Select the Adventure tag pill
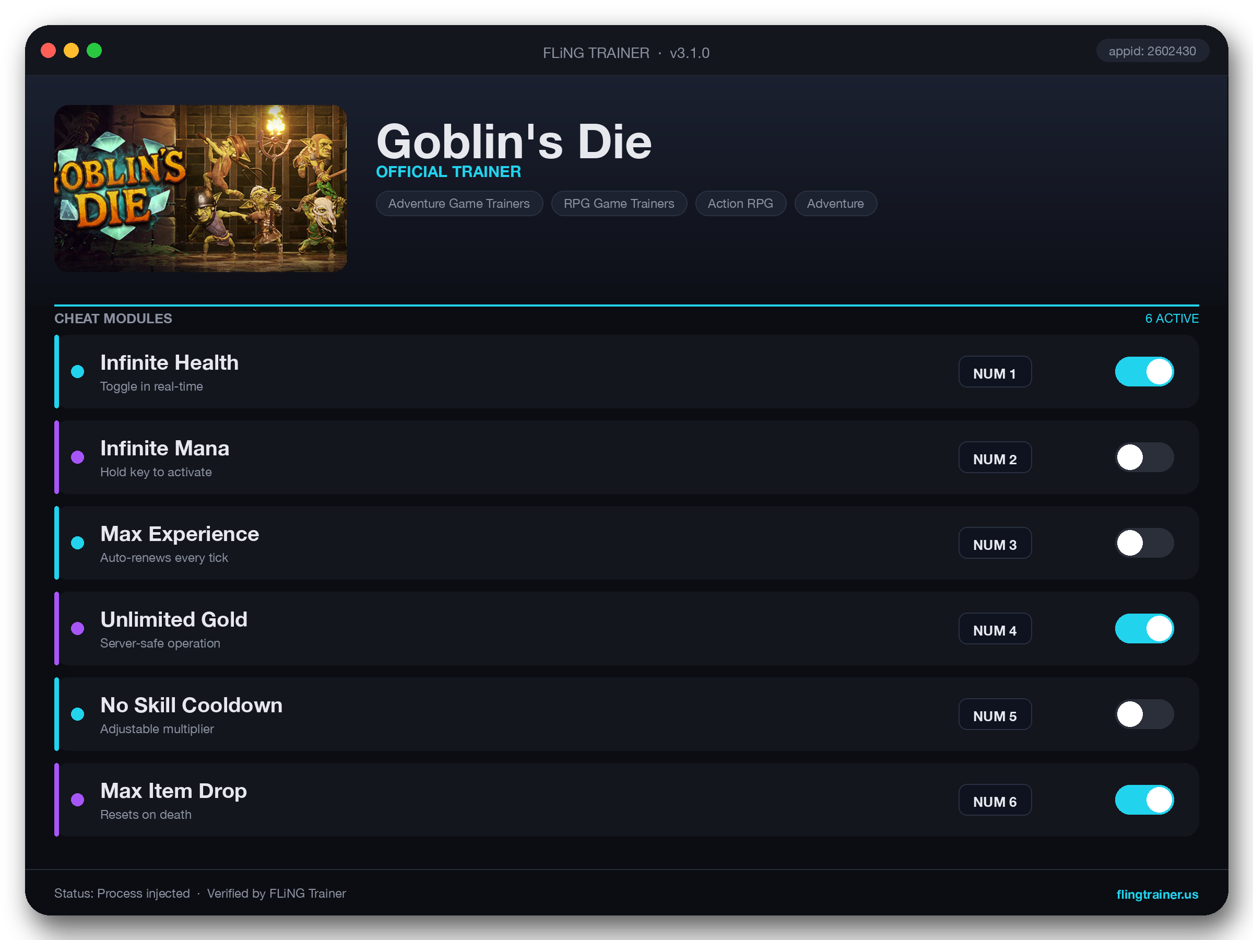The height and width of the screenshot is (940, 1253). (x=835, y=204)
